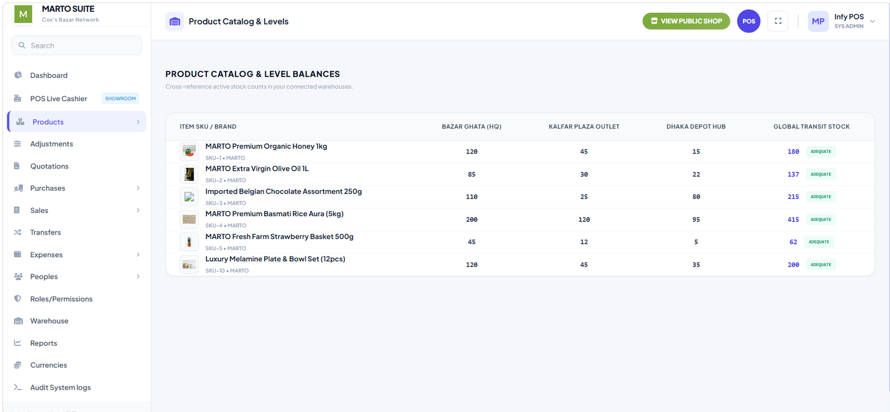The height and width of the screenshot is (412, 890).
Task: Open the Basmati Rice product thumbnail
Action: point(189,219)
